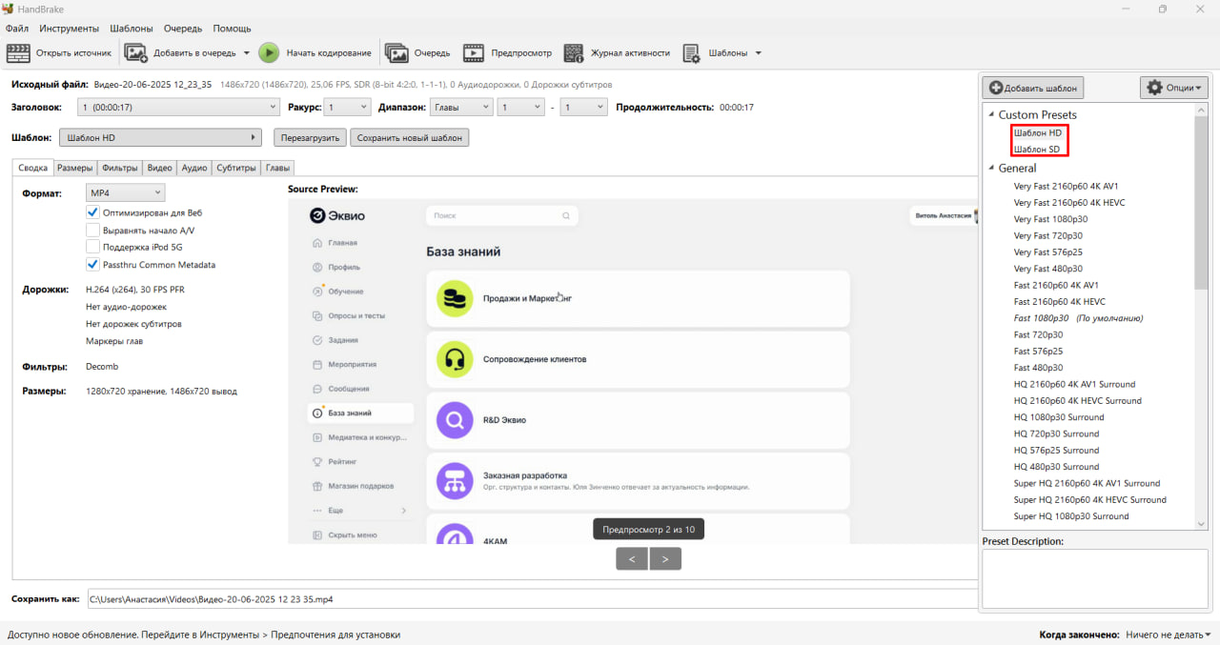Switch to the Главы tab
1220x645 pixels.
278,168
